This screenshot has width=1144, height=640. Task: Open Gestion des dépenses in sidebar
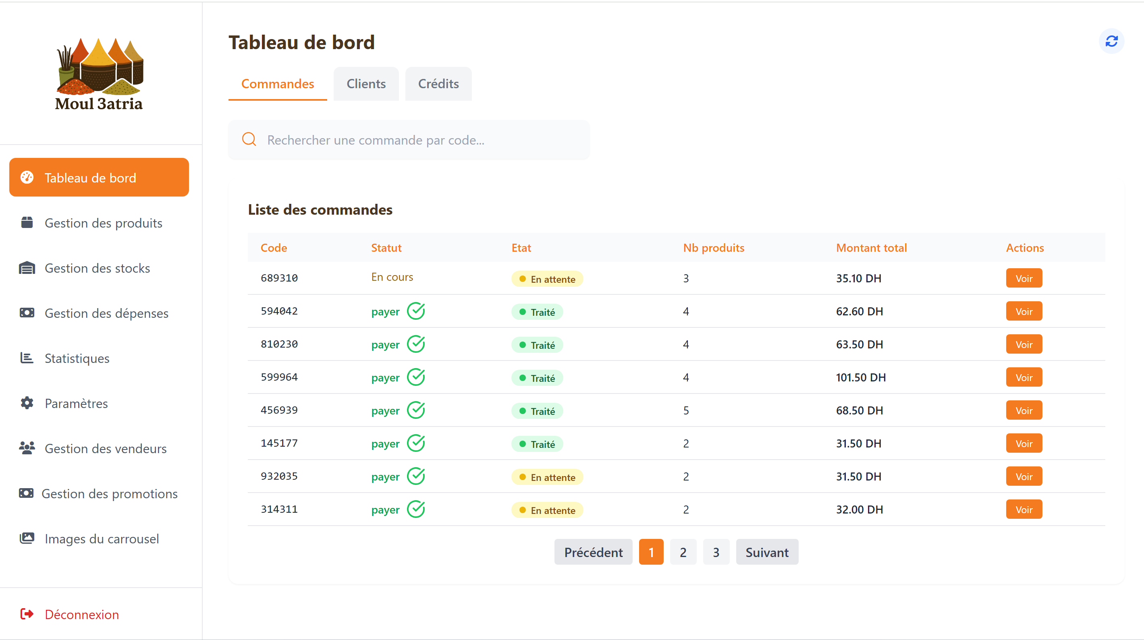(106, 313)
